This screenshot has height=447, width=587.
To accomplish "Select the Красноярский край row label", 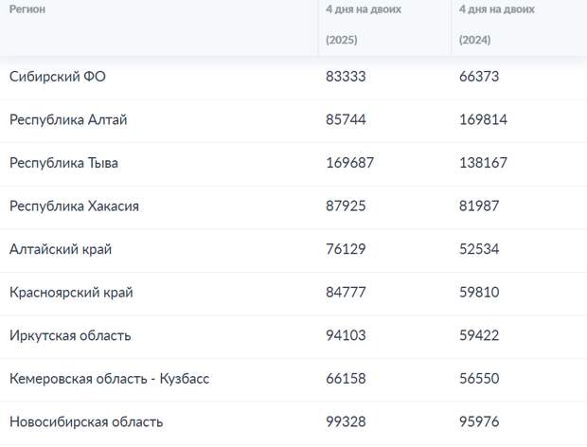I will (71, 292).
